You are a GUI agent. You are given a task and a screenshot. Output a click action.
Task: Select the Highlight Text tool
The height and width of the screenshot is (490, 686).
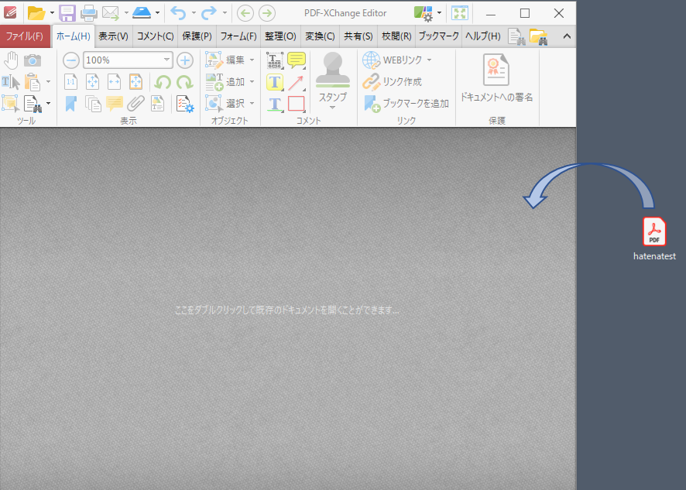[275, 82]
